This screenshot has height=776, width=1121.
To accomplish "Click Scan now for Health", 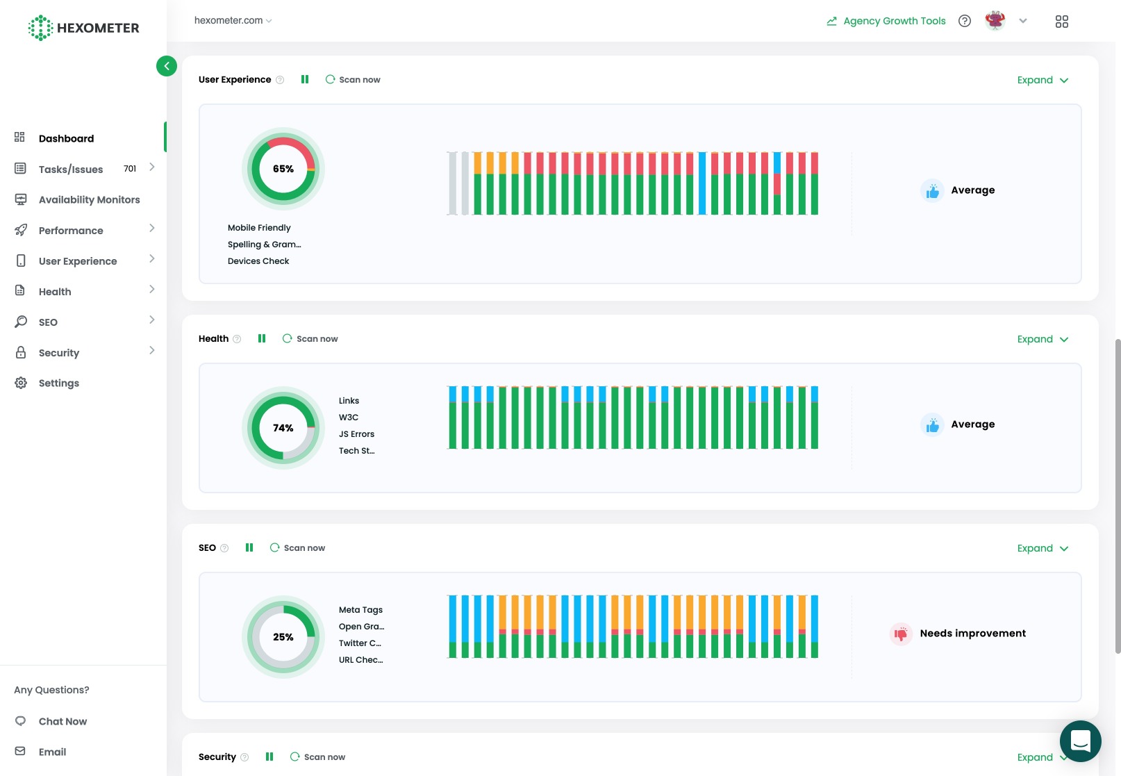I will tap(310, 338).
